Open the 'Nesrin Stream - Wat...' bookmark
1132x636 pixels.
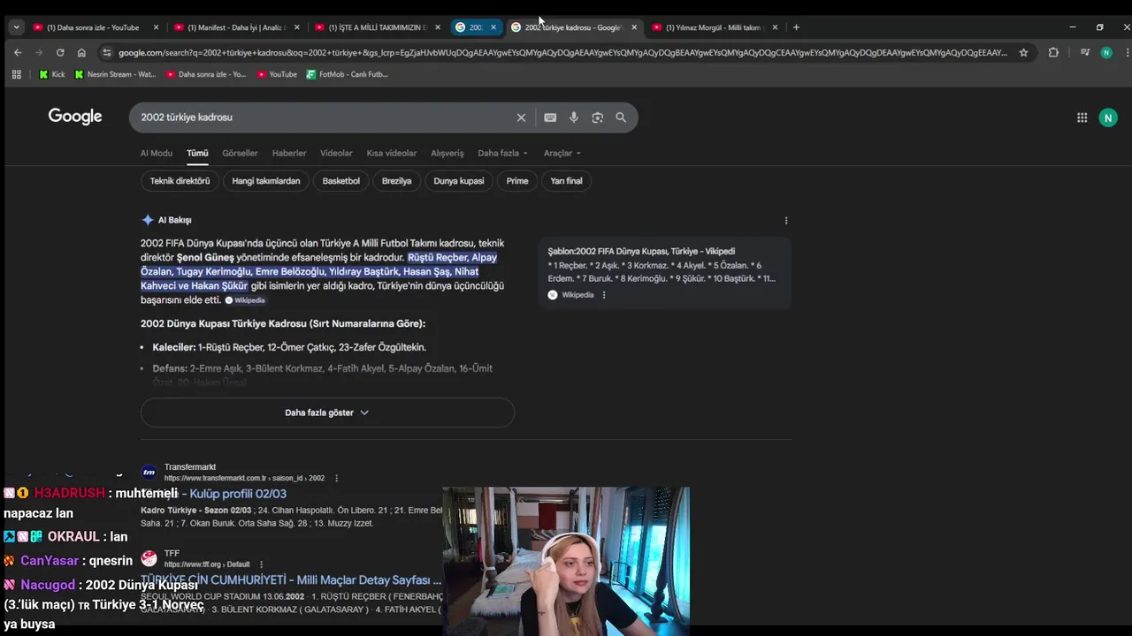tap(115, 74)
